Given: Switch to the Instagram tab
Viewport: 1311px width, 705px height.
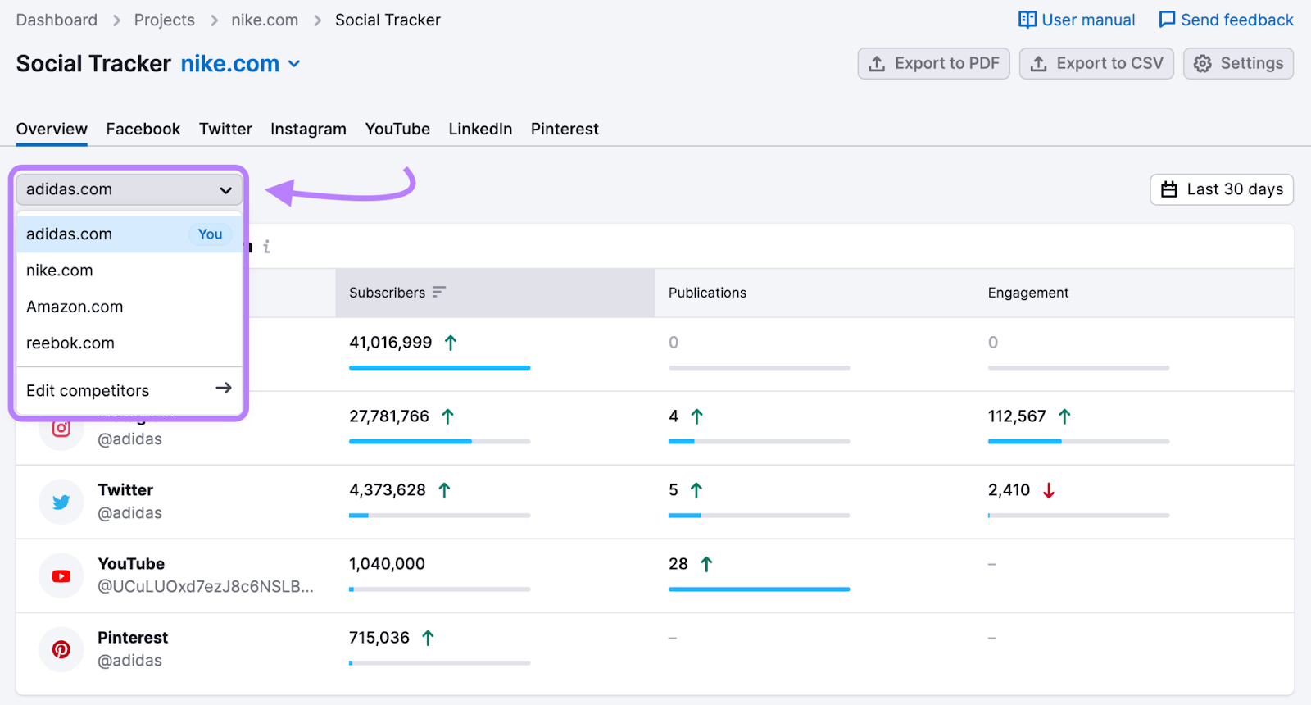Looking at the screenshot, I should (x=308, y=129).
